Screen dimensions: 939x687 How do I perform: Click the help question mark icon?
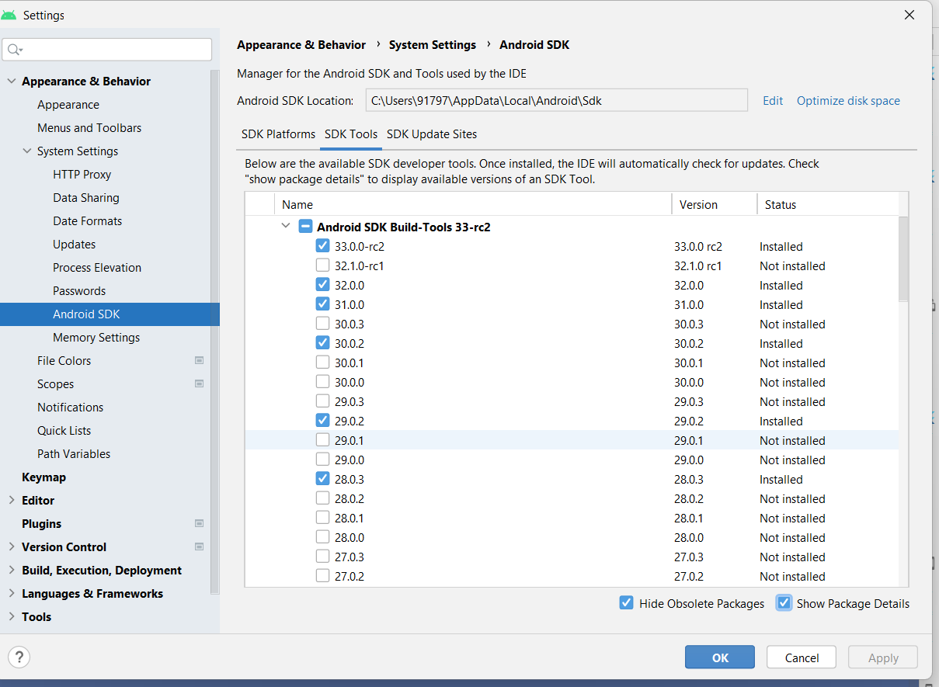tap(19, 657)
